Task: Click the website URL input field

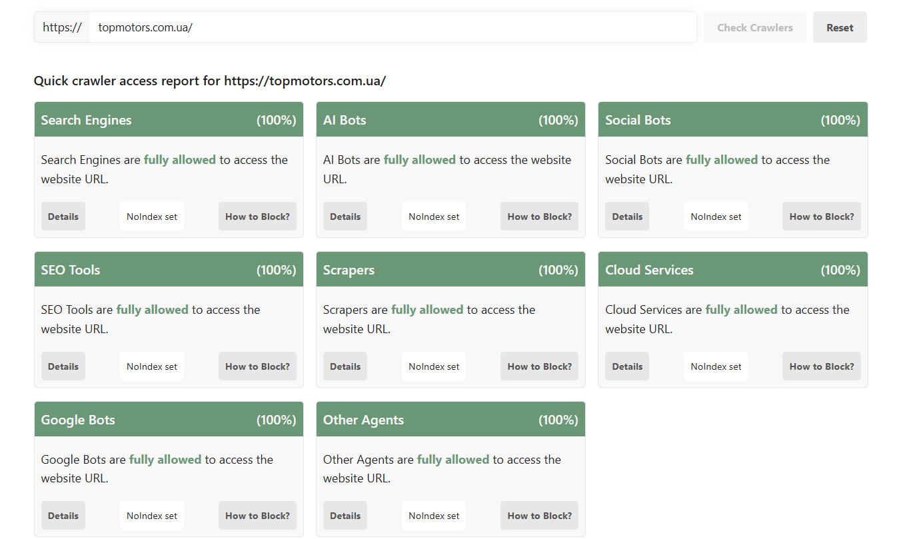Action: pyautogui.click(x=393, y=27)
